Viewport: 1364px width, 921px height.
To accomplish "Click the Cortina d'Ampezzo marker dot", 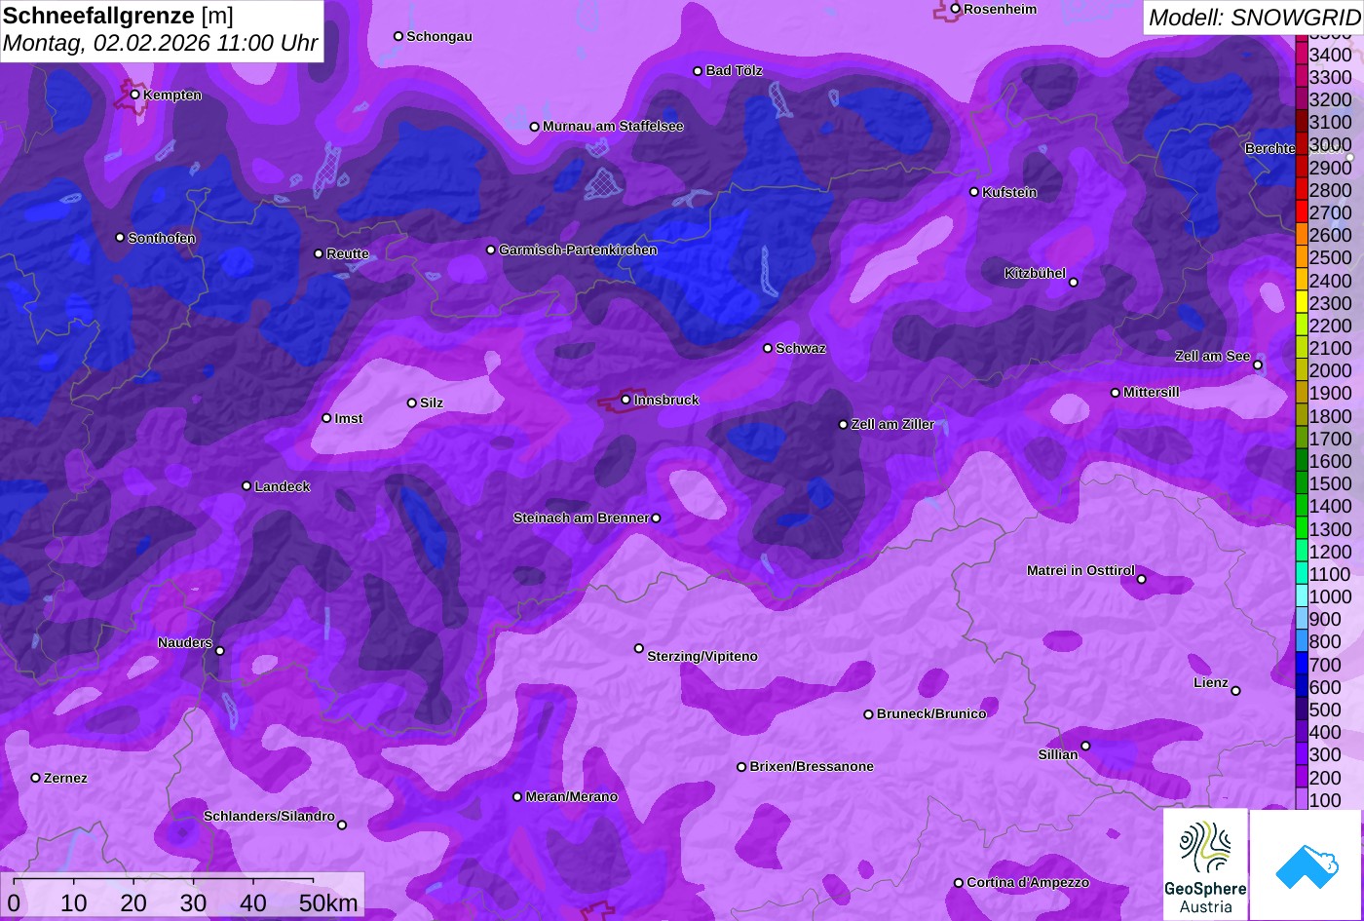I will (959, 883).
